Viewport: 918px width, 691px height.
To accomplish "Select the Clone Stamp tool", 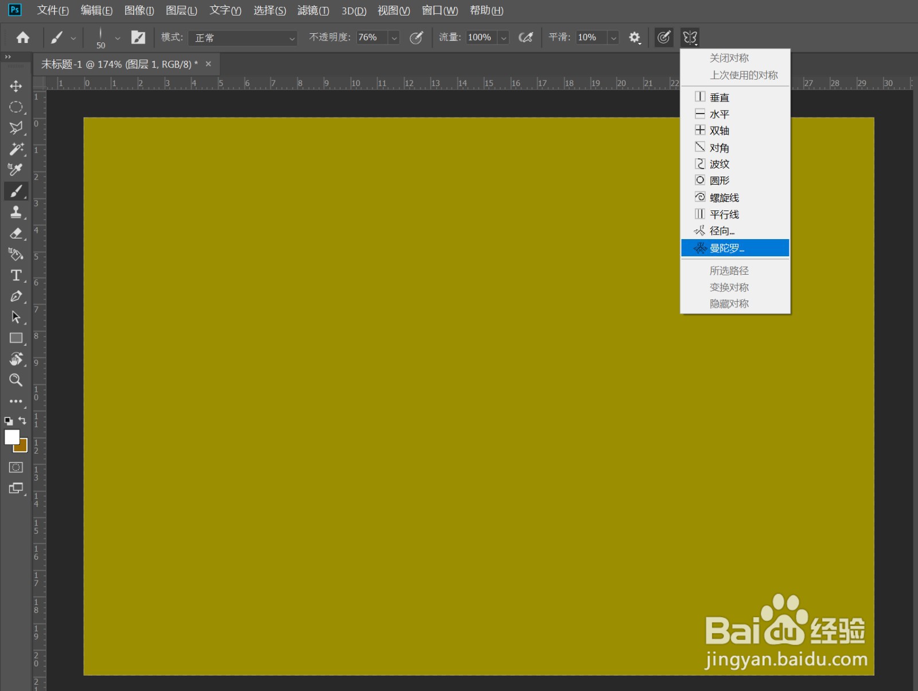I will (16, 212).
